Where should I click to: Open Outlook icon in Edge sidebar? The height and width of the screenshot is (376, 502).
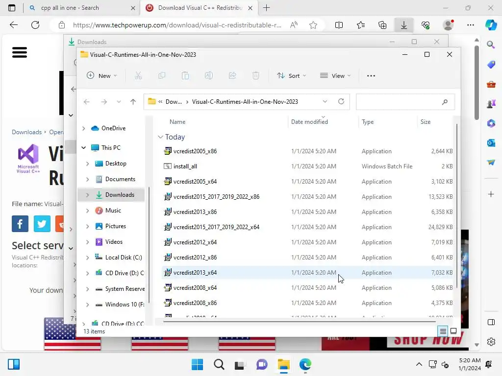coord(491,143)
